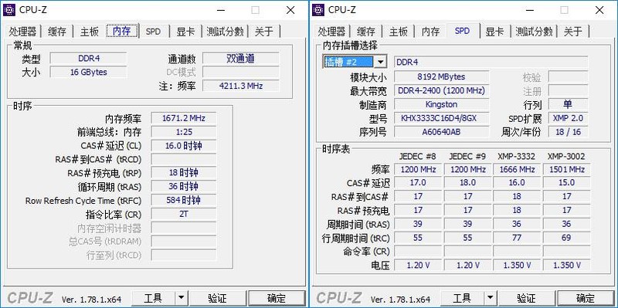Open 主板 tab in right window
Viewport: 618px width, 308px height.
coord(398,32)
